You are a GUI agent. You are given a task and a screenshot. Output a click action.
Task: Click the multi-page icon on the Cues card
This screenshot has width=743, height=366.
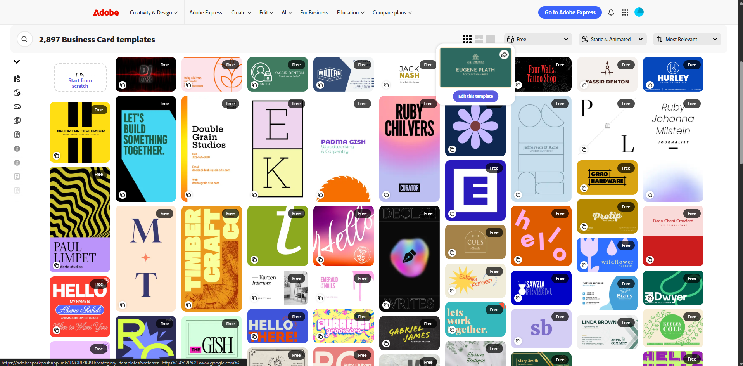tap(452, 253)
